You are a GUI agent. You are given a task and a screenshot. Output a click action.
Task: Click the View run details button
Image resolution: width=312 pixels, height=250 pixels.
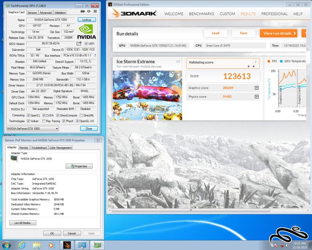[278, 33]
